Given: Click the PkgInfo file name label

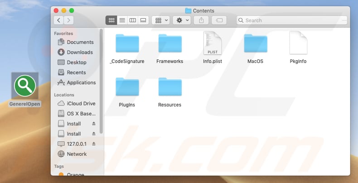Looking at the screenshot, I should 298,62.
